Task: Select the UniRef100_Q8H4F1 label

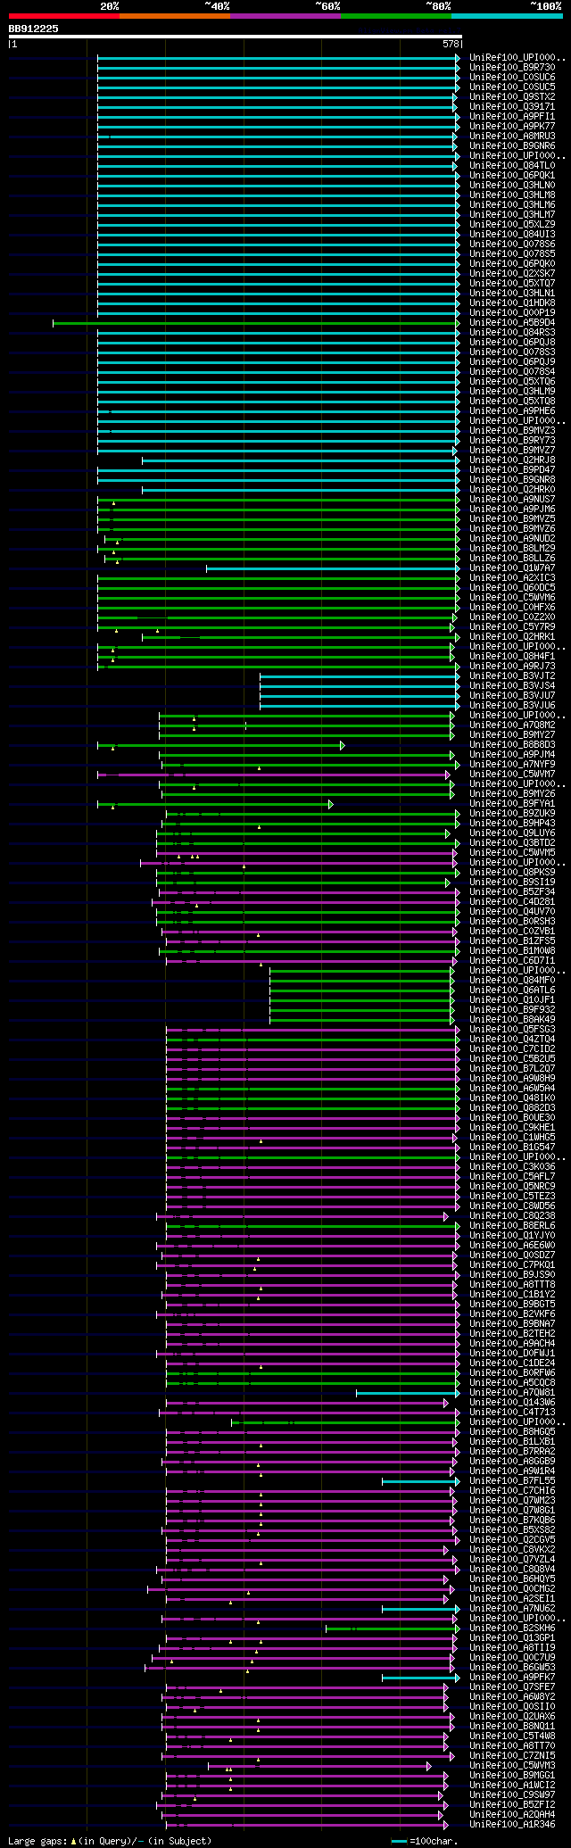Action: (512, 656)
